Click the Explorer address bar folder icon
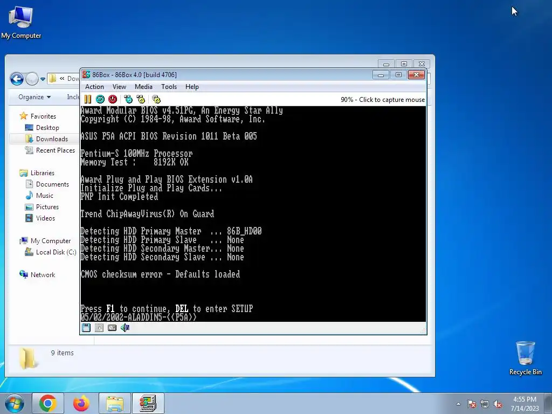This screenshot has width=552, height=414. pos(52,79)
